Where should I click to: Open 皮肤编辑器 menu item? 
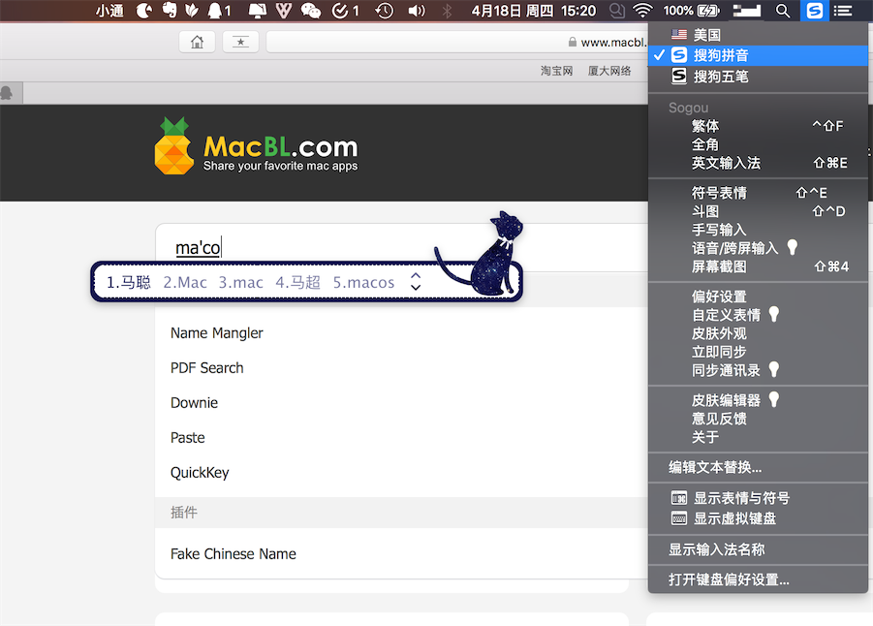coord(758,400)
